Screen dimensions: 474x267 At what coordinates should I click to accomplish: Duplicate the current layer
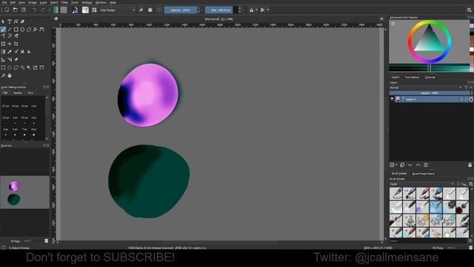coord(402,165)
